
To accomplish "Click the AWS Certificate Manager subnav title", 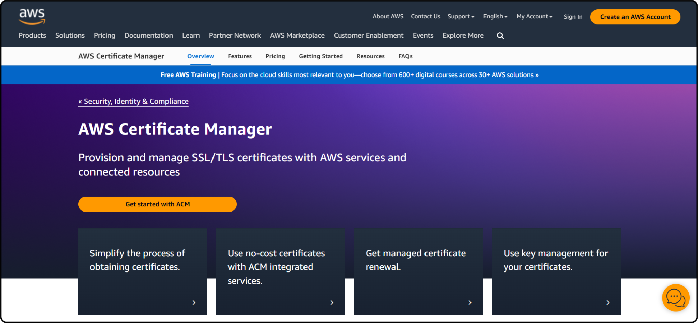I will tap(121, 56).
